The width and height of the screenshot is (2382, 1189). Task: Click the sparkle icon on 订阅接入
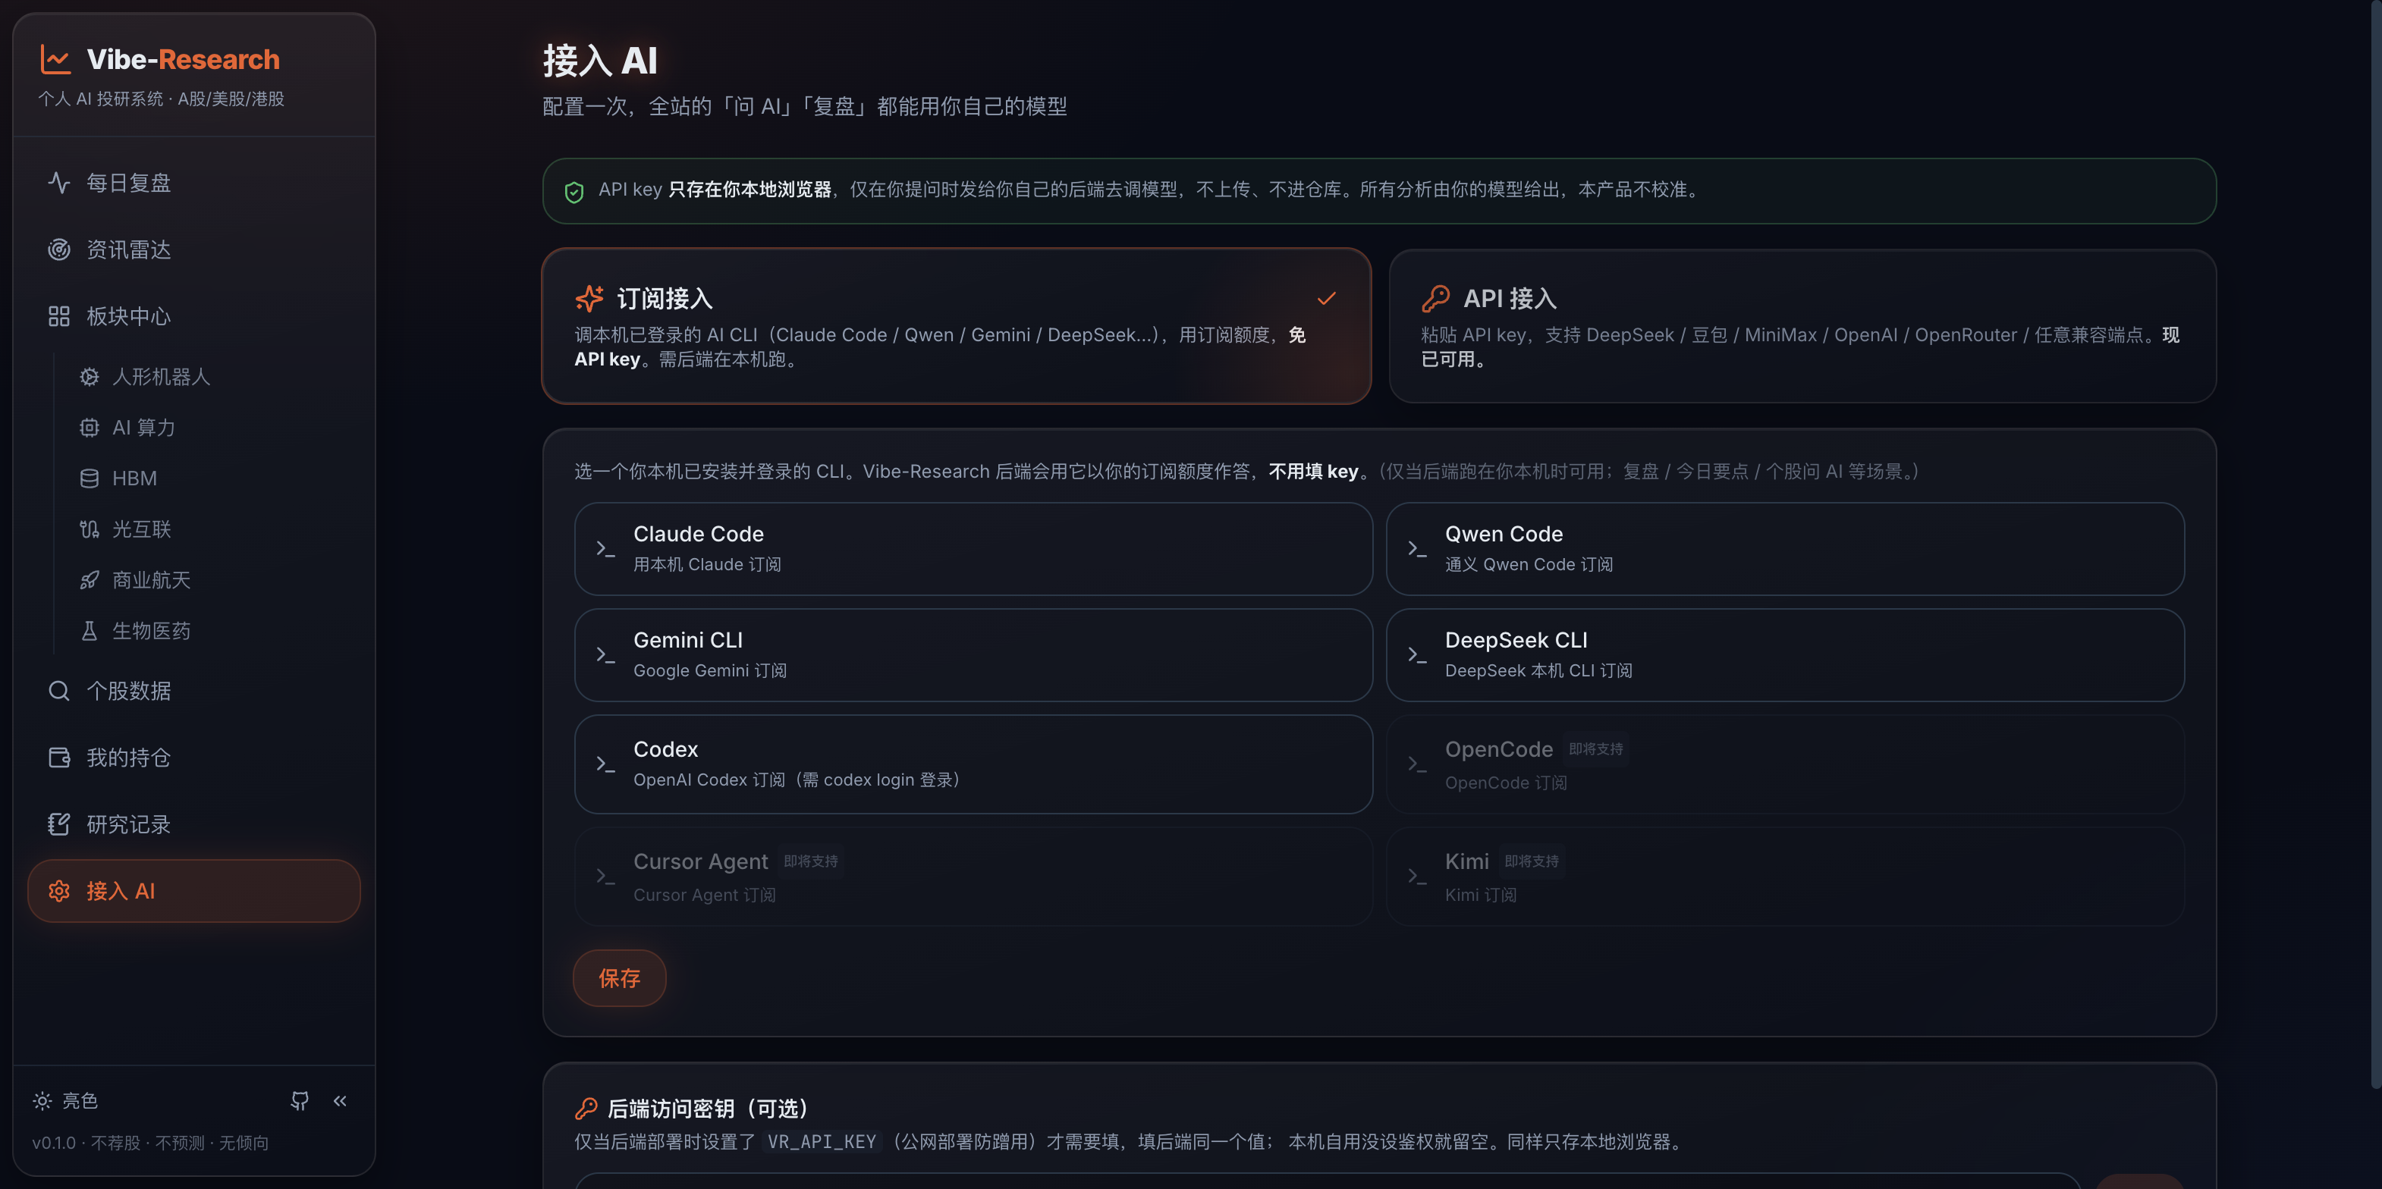point(589,299)
